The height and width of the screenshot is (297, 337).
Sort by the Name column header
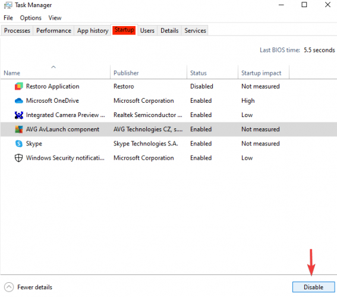point(12,73)
